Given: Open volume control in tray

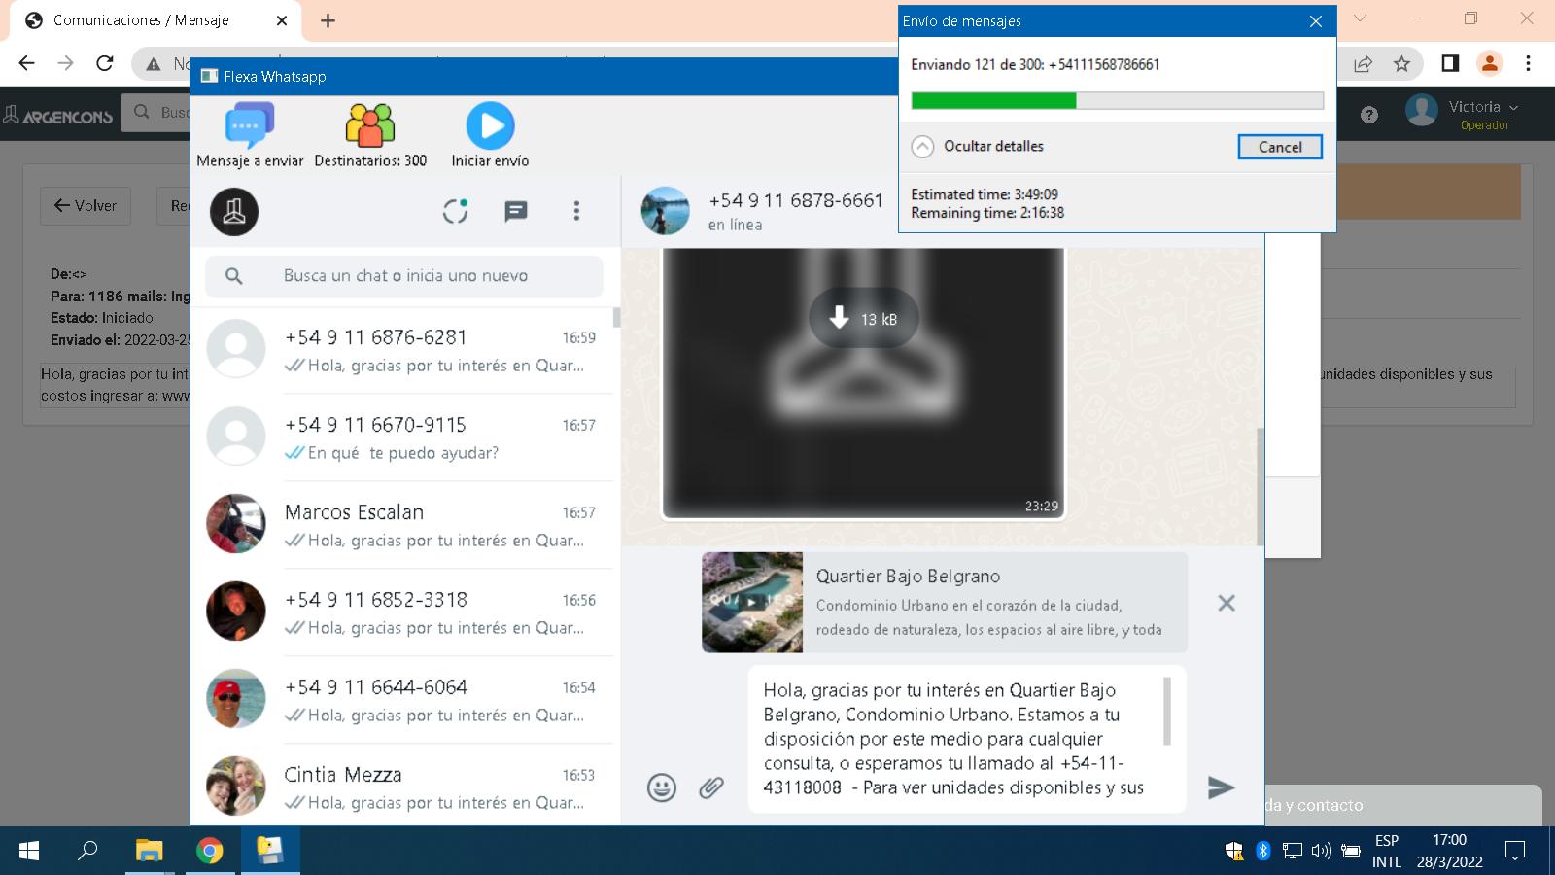Looking at the screenshot, I should [x=1321, y=851].
